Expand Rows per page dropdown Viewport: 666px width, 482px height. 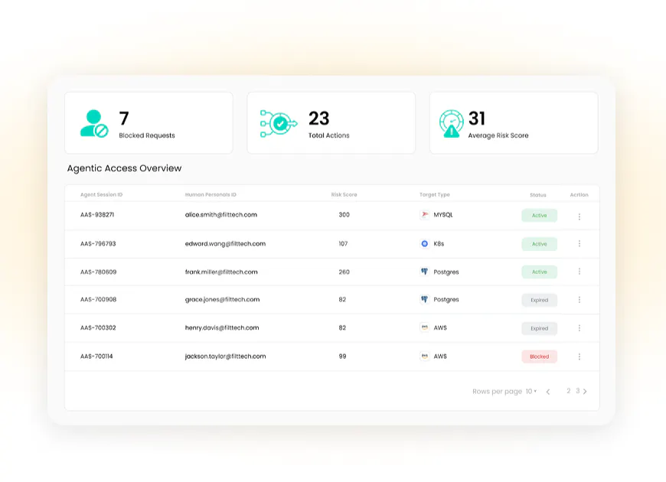point(531,392)
